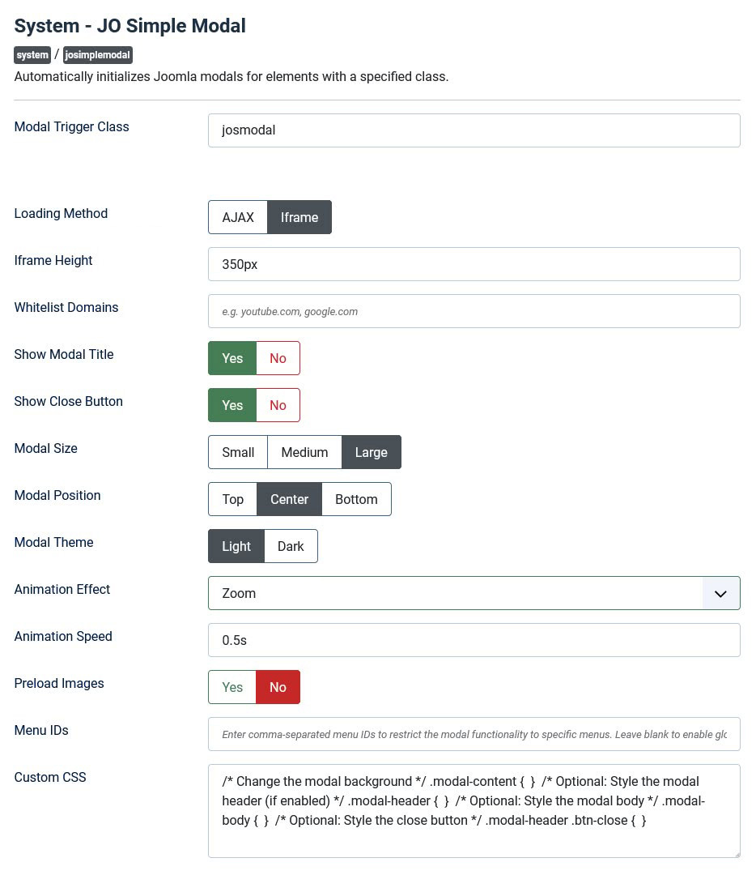The height and width of the screenshot is (875, 756).
Task: Click inside the Modal Trigger Class field
Action: tap(474, 130)
